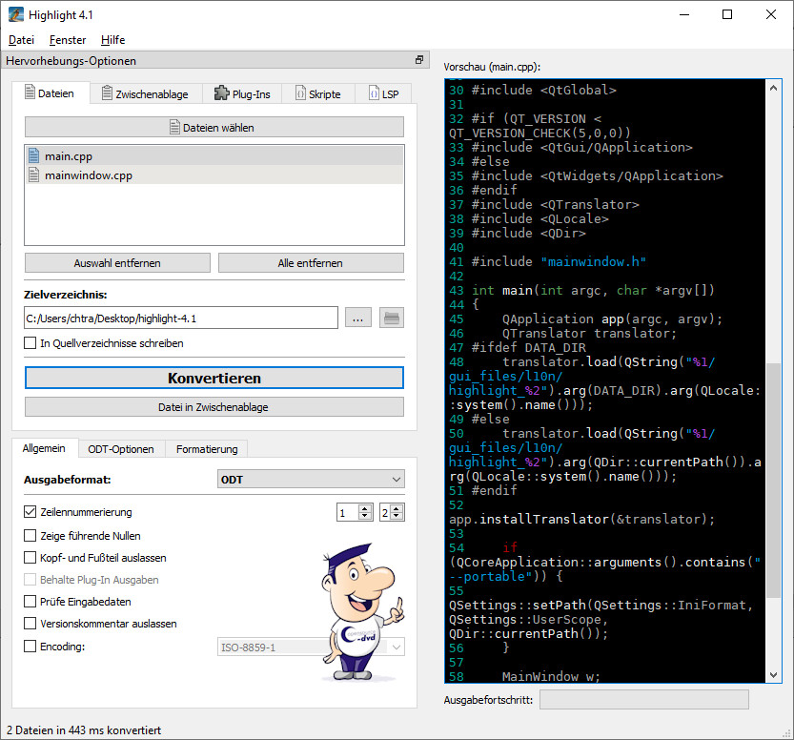Check the Encoding checkbox
Screen dimensions: 794x740
tap(31, 647)
